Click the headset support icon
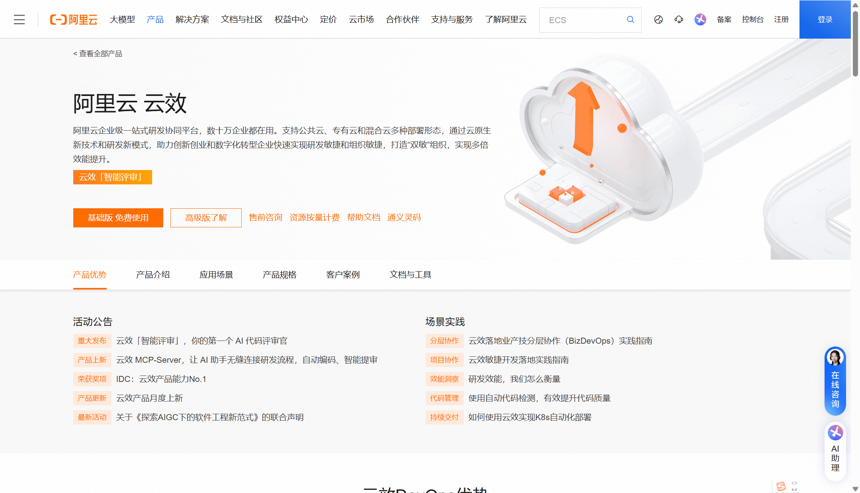The width and height of the screenshot is (860, 493). pyautogui.click(x=679, y=20)
